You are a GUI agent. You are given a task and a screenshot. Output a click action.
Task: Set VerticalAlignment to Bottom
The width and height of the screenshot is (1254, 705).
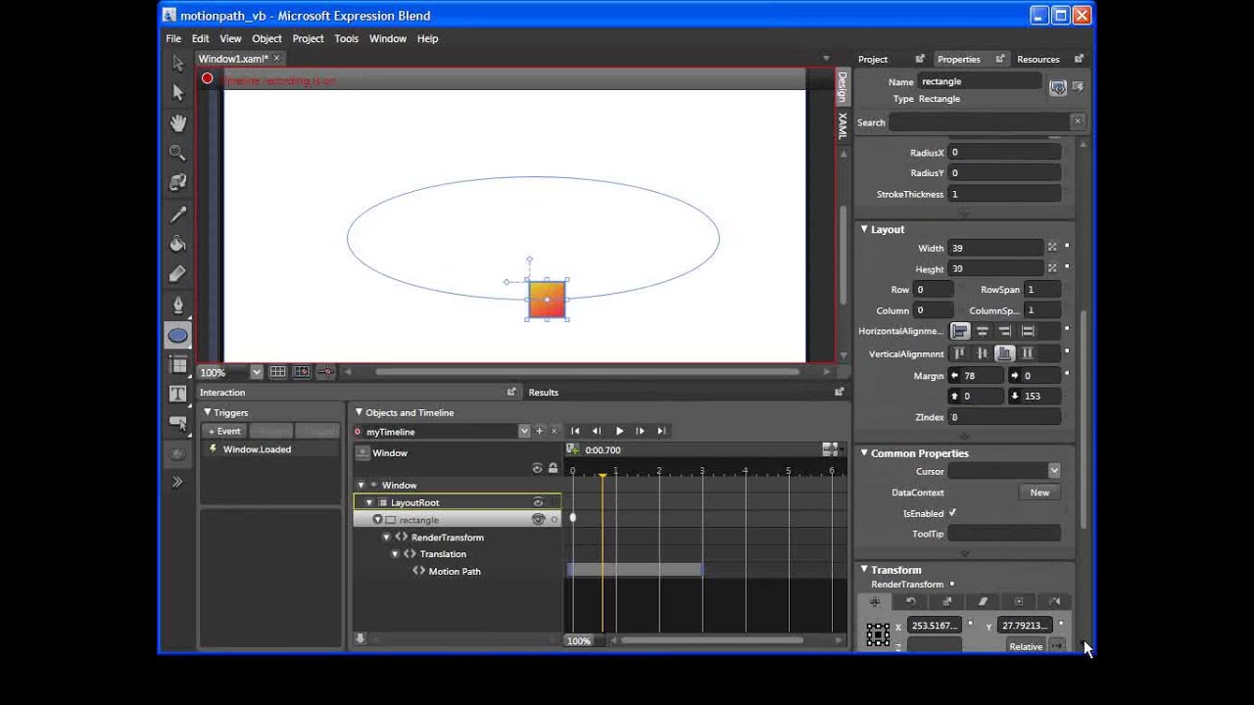(1004, 353)
